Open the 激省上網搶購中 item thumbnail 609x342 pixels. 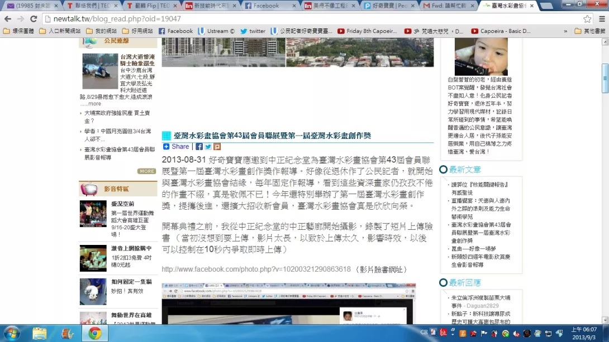(93, 258)
